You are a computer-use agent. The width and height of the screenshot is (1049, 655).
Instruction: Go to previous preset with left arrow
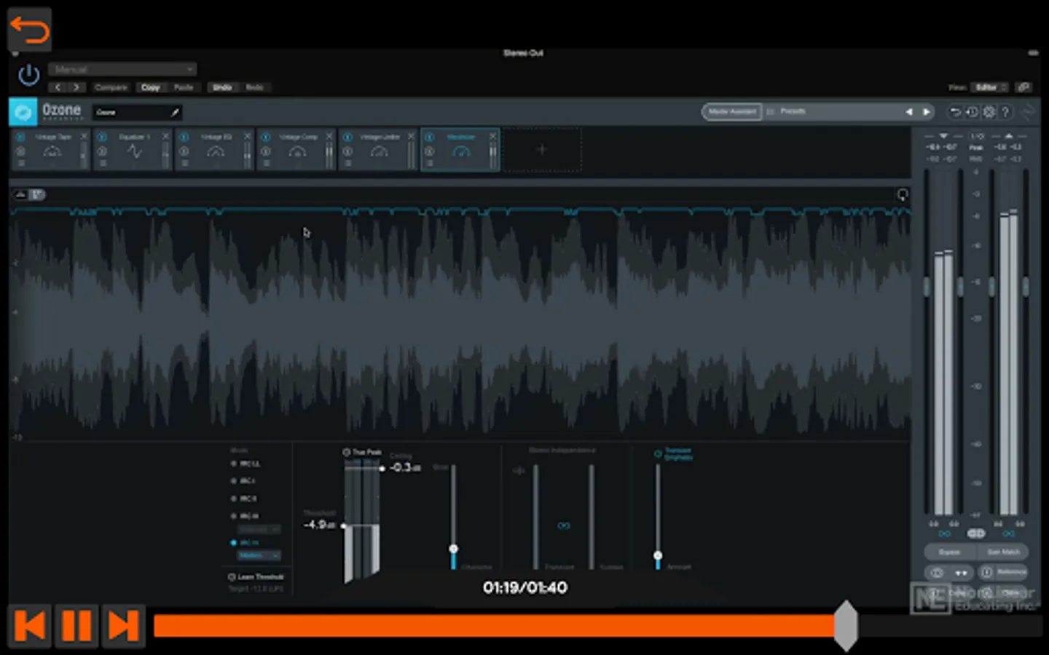pos(58,87)
